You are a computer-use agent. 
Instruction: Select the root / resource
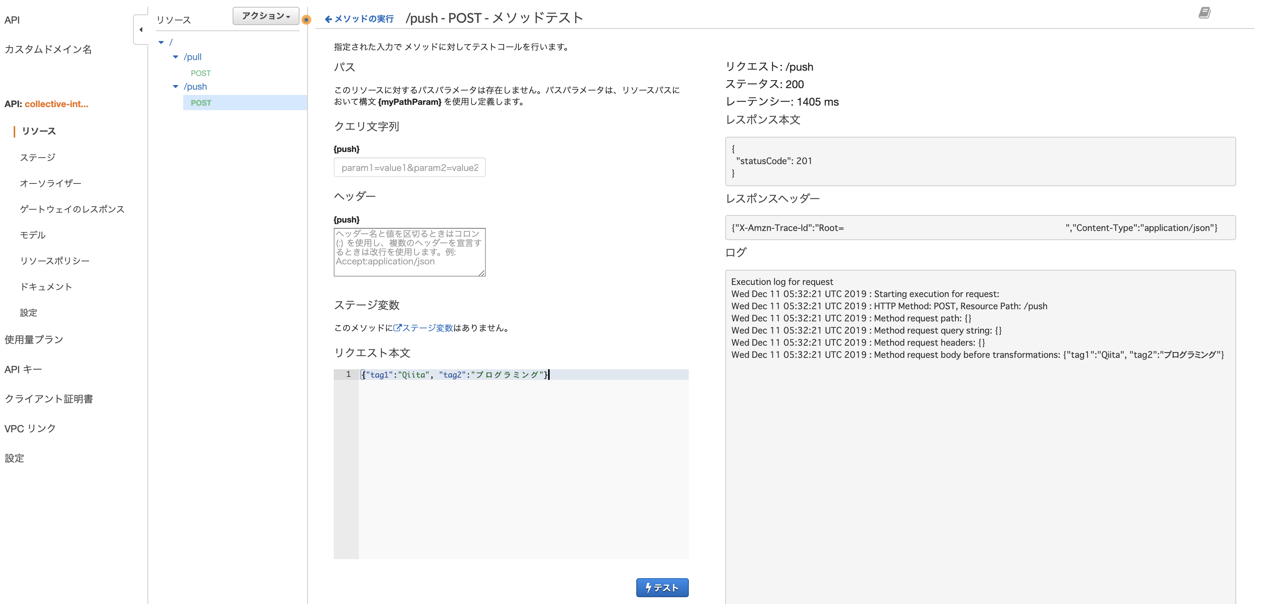coord(171,43)
